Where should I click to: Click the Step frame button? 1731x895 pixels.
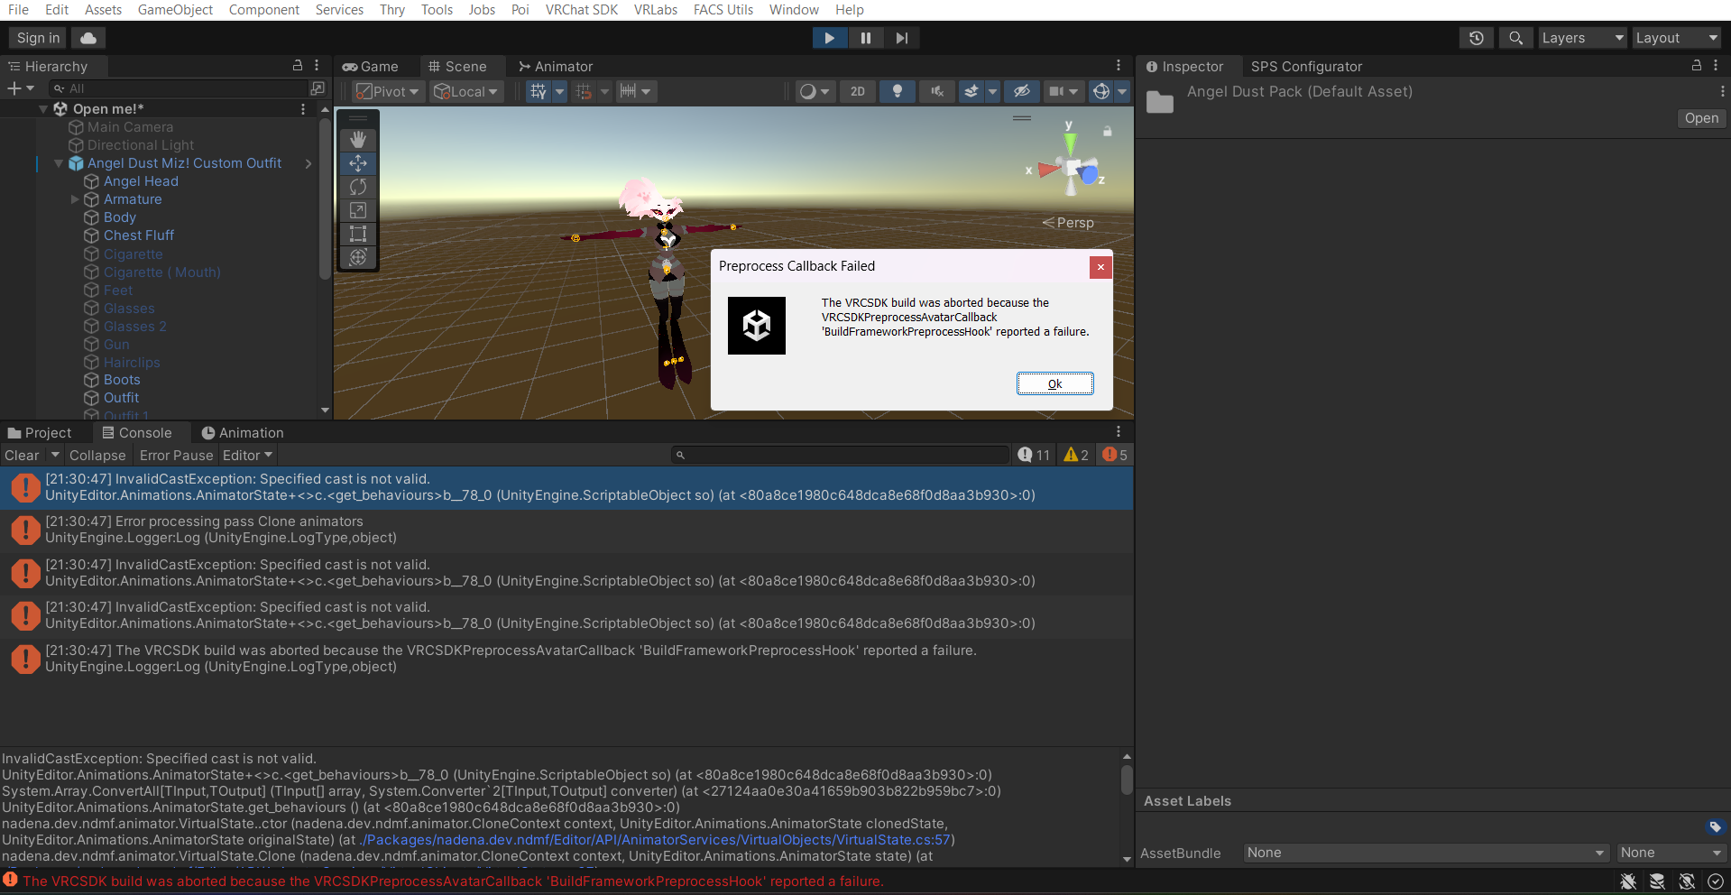(x=902, y=38)
